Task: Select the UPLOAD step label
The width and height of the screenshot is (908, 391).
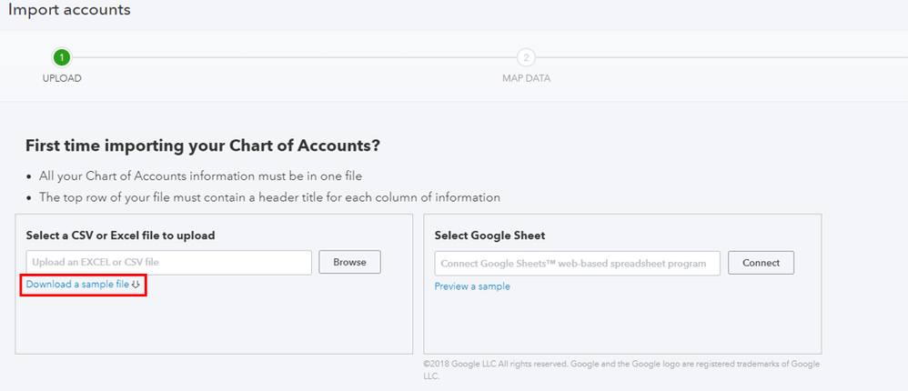Action: (62, 78)
